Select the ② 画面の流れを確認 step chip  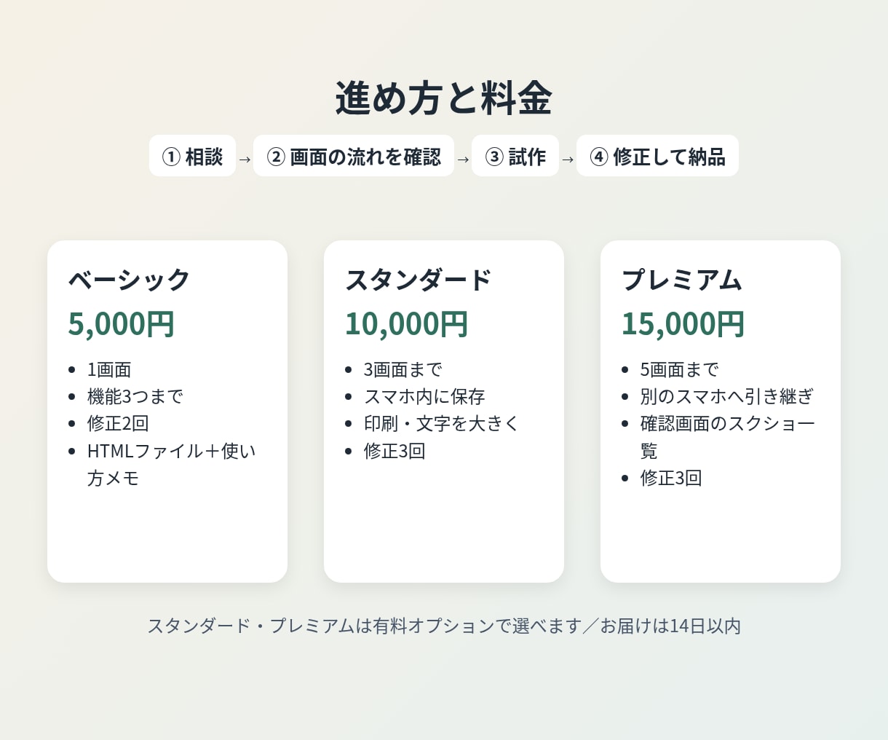click(354, 156)
